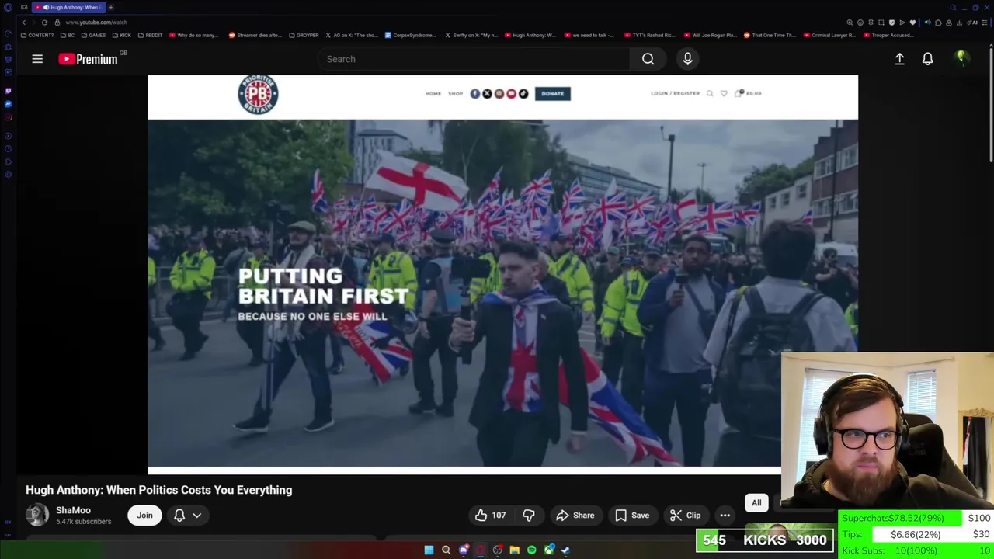This screenshot has height=559, width=994.
Task: Open browser easy setup menu icon
Action: 984,23
